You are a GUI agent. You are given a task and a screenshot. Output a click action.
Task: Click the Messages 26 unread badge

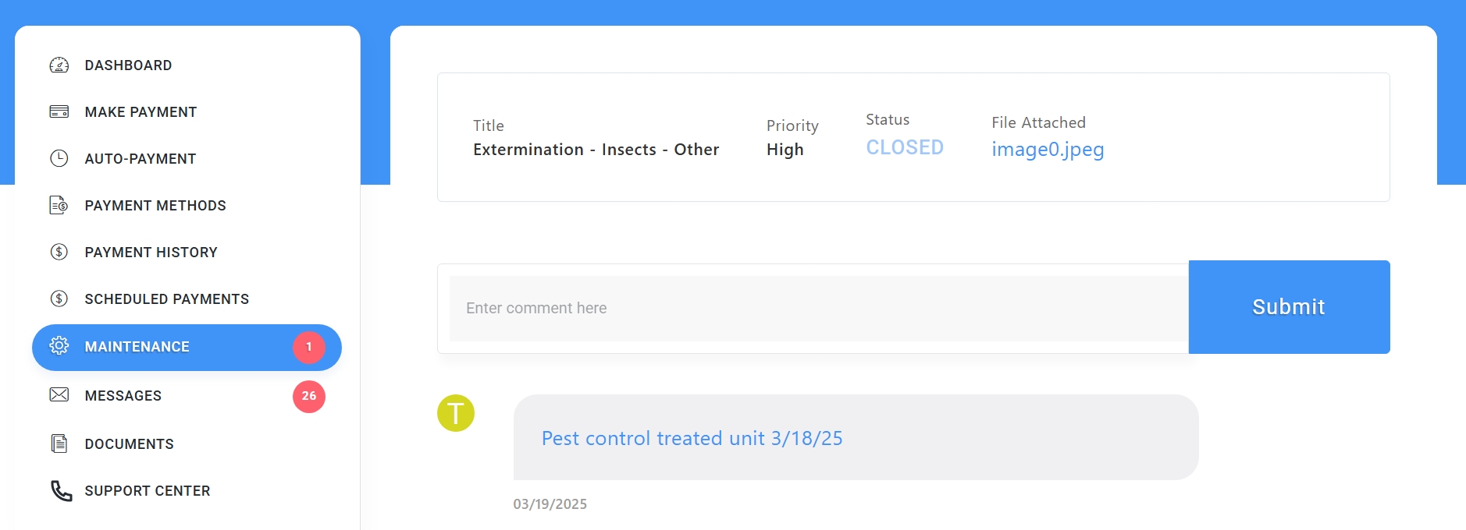click(309, 396)
